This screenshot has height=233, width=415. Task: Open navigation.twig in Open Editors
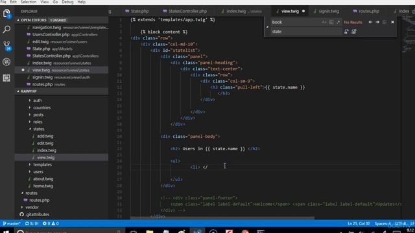coord(62,27)
